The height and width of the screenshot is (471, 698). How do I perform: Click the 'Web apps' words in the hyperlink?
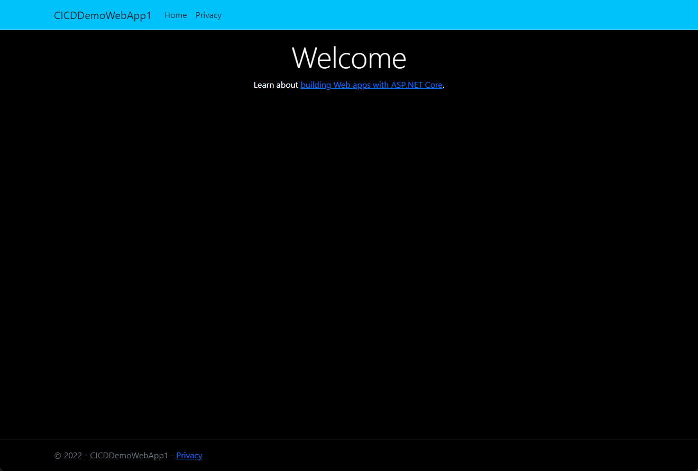coord(352,85)
